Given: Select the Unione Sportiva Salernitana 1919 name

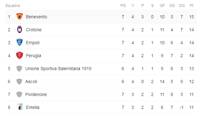Looking at the screenshot, I should (x=58, y=69).
